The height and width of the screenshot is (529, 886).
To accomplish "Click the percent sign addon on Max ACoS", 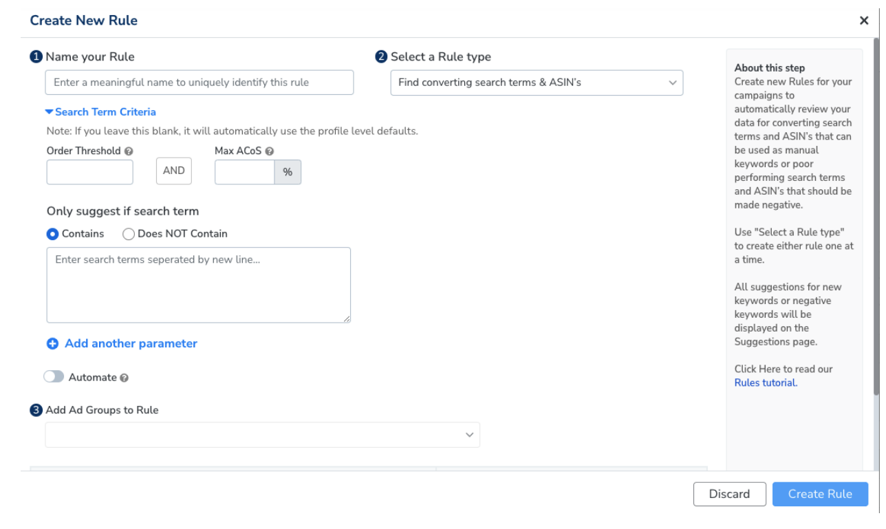I will pos(288,172).
